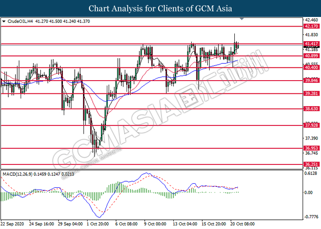Select the 36.251 support level label
The image size is (321, 229).
click(311, 164)
